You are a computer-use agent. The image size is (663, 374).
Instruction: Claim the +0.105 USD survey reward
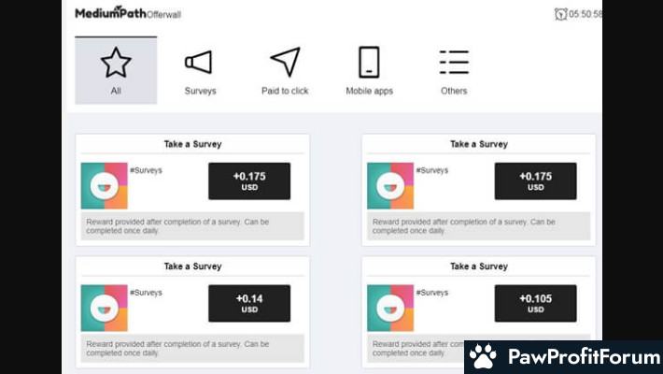click(535, 303)
